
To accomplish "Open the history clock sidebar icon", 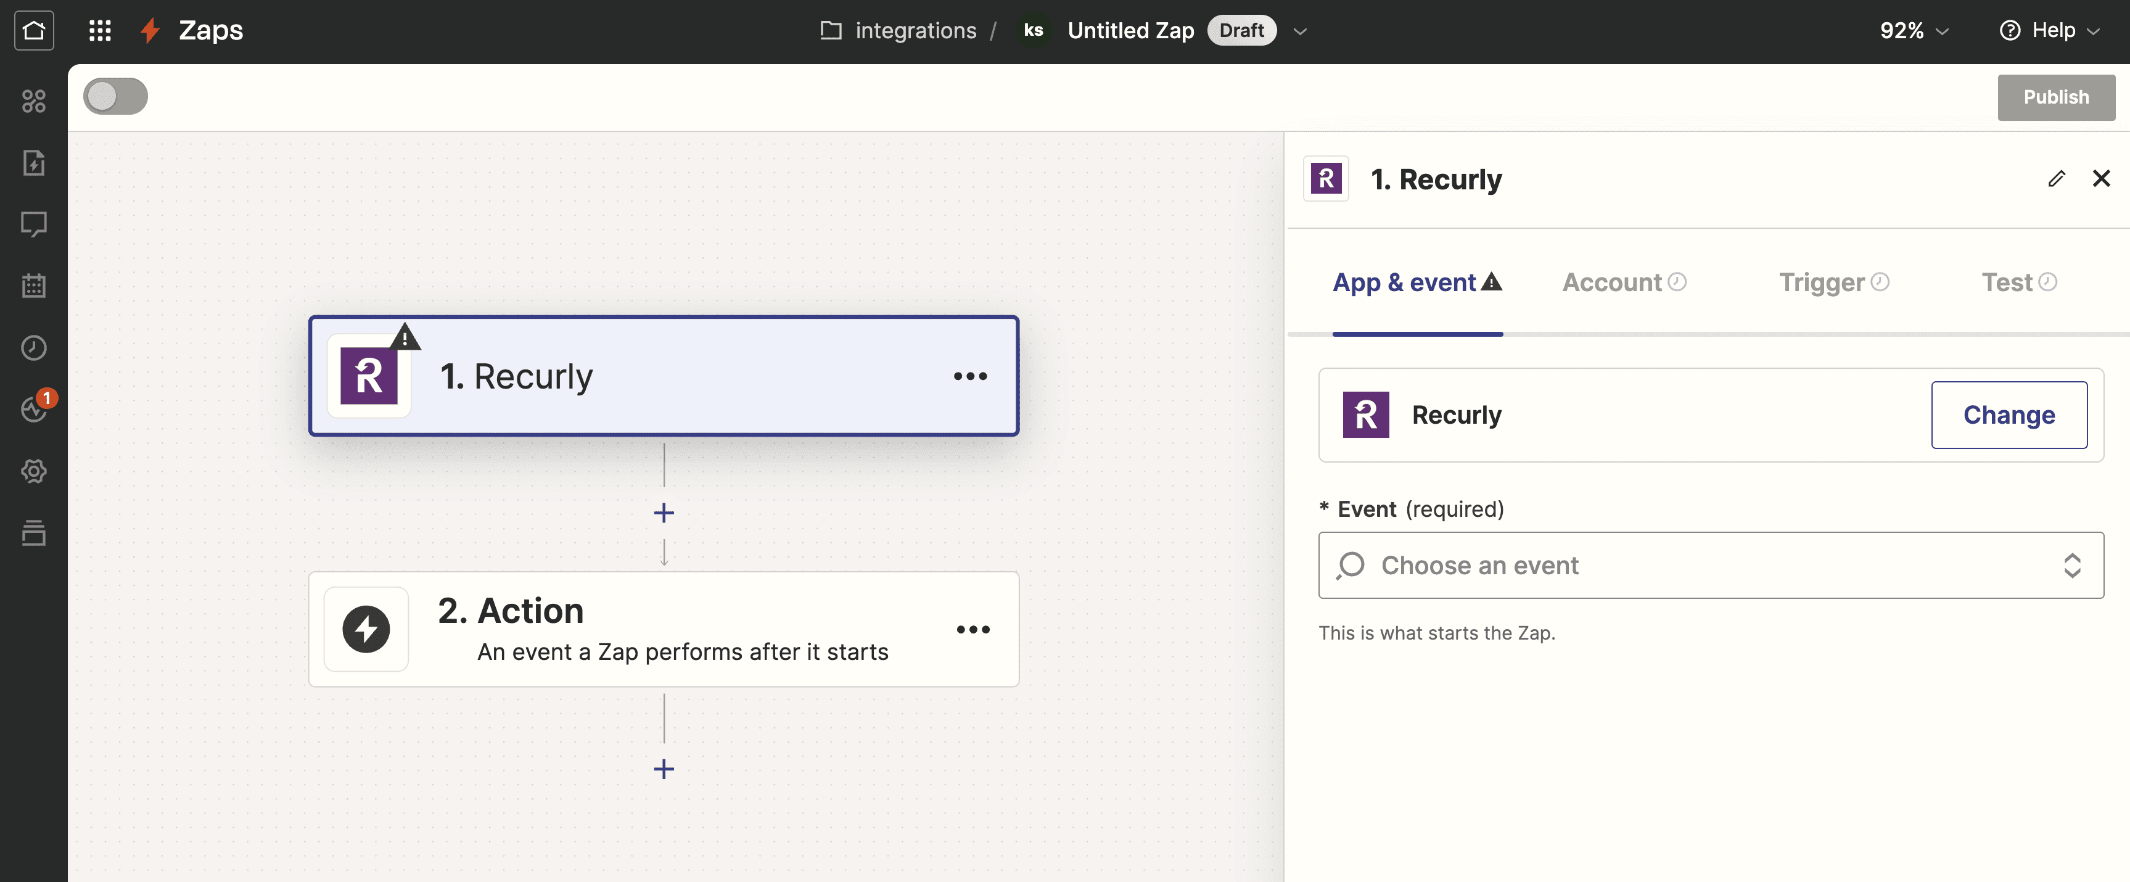I will (x=34, y=347).
